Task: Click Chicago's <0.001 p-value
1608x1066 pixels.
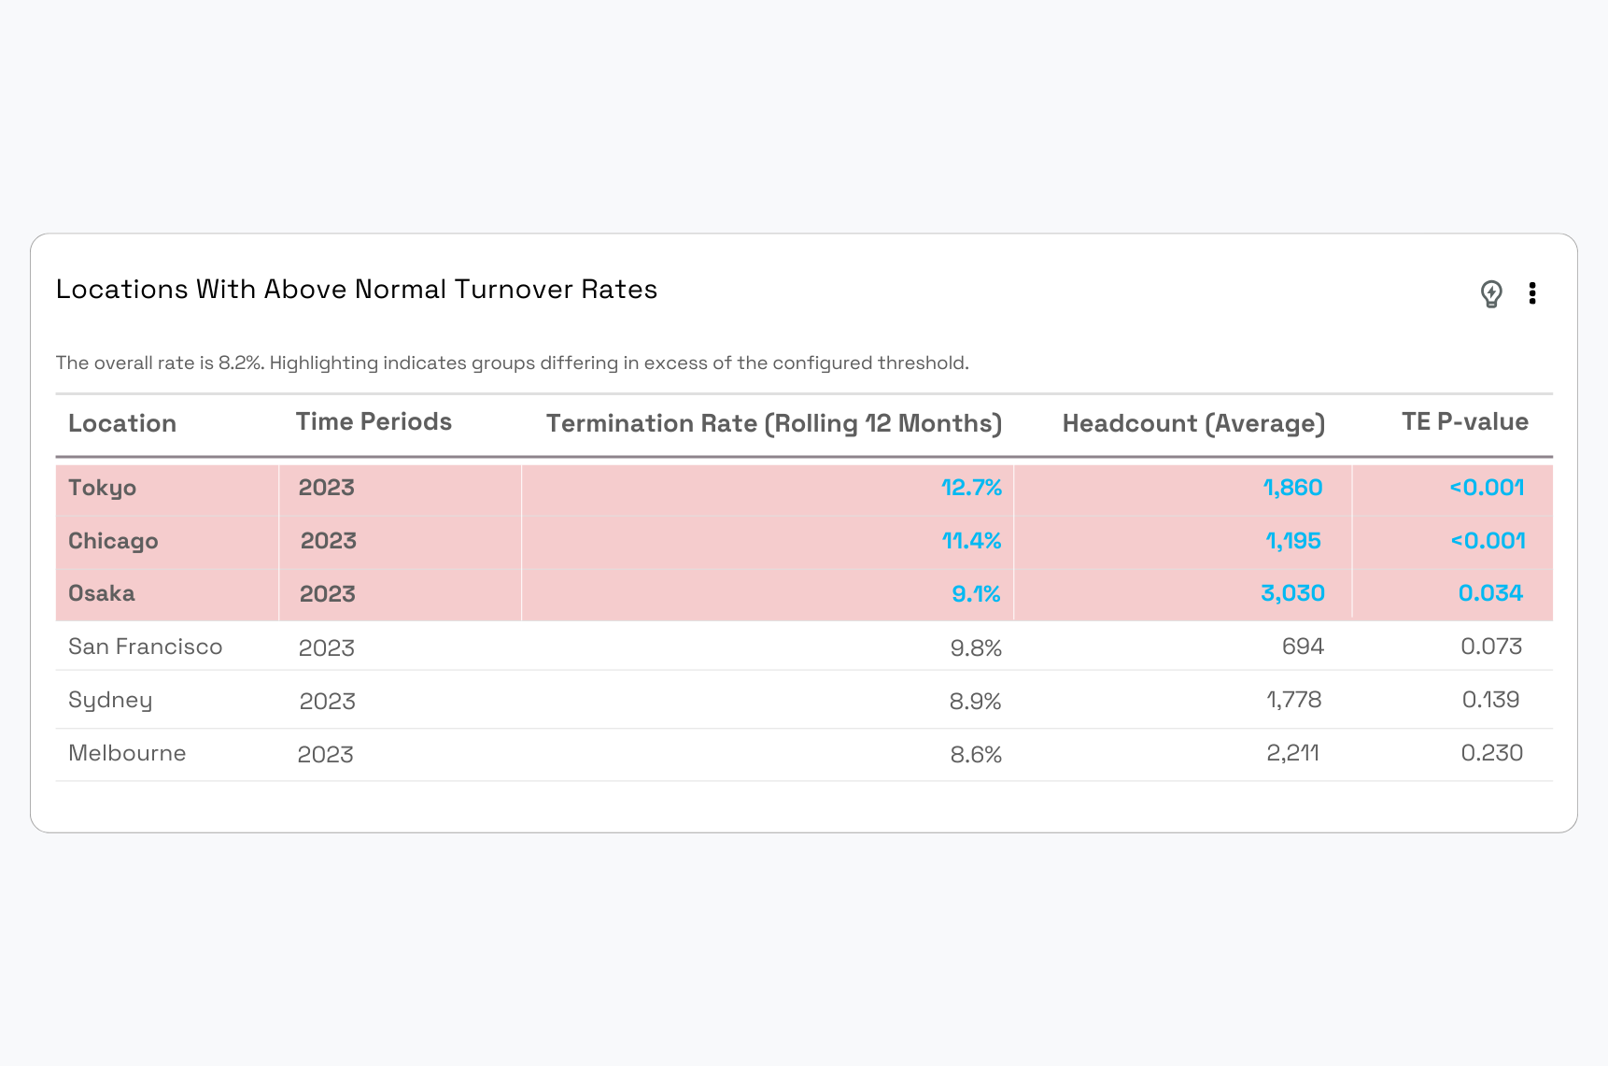Action: tap(1487, 541)
